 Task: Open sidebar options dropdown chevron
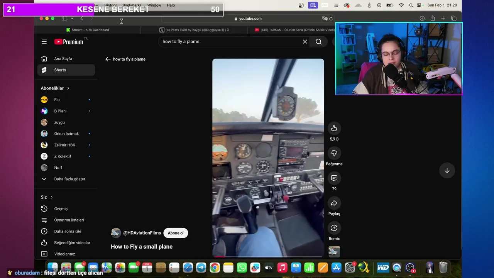click(72, 19)
